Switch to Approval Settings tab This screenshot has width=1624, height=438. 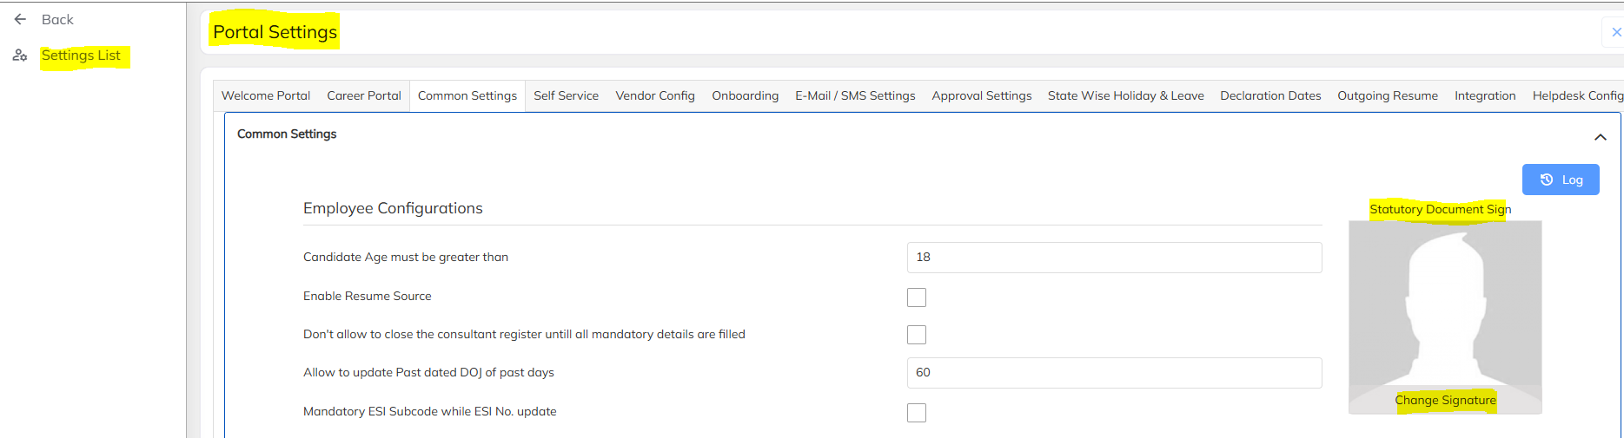(x=982, y=95)
